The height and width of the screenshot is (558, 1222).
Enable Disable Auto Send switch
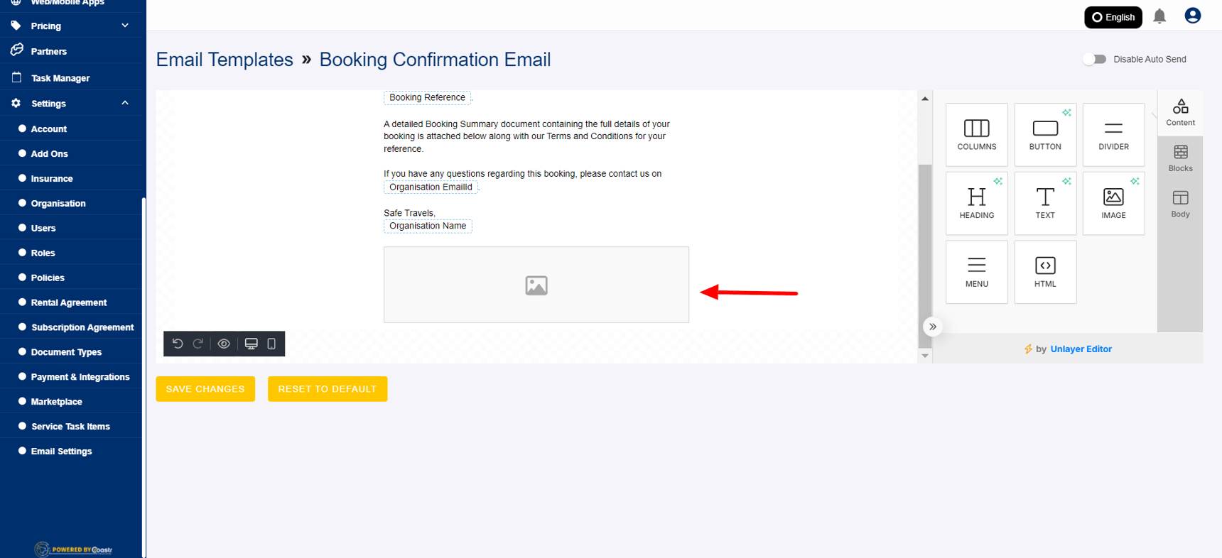(1094, 59)
